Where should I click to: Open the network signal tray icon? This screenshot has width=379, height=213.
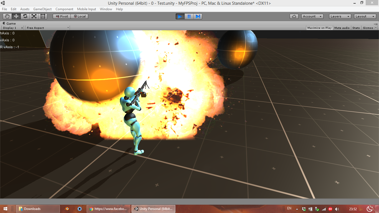point(324,209)
